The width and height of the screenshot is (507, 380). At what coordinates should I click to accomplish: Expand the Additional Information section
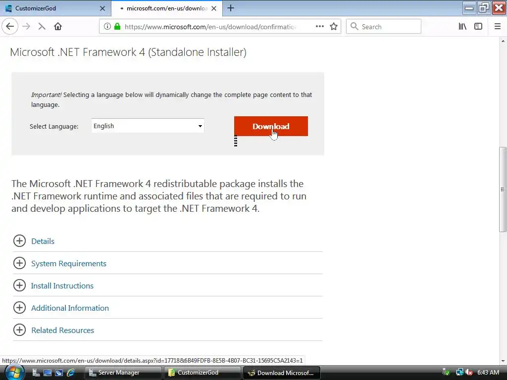coord(19,308)
